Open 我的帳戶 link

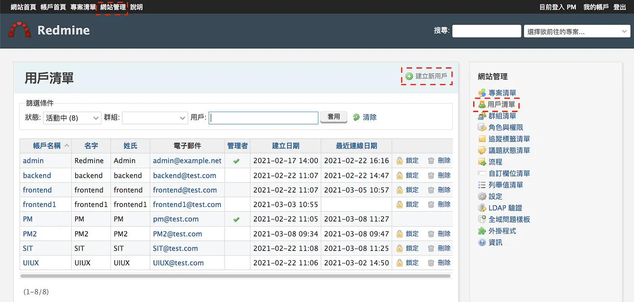click(x=596, y=7)
